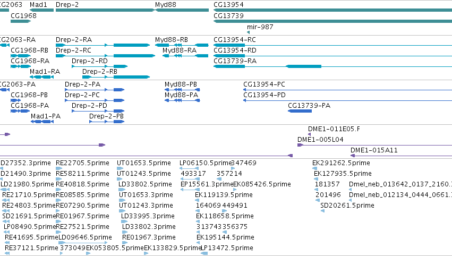Open protein Myd88-PB

point(182,90)
